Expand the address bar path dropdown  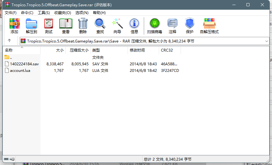pos(266,41)
